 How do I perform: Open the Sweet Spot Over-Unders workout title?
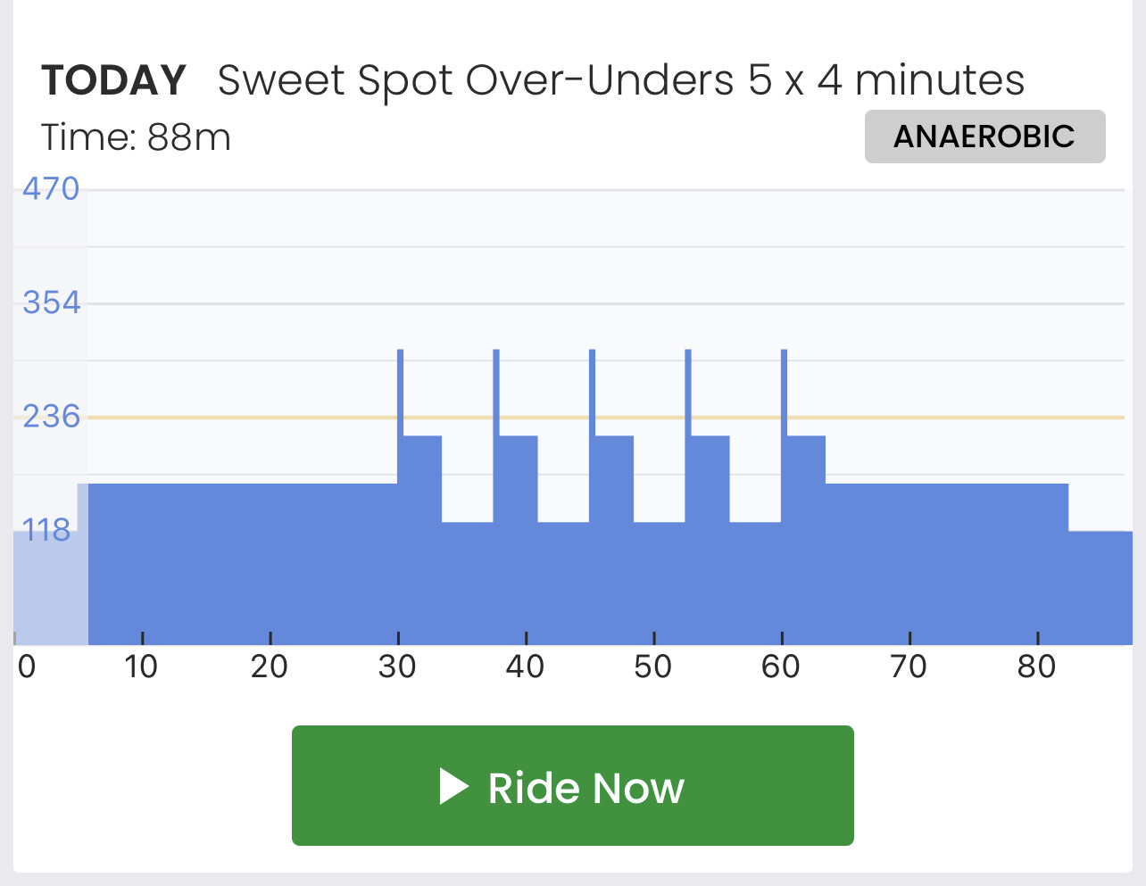coord(621,80)
